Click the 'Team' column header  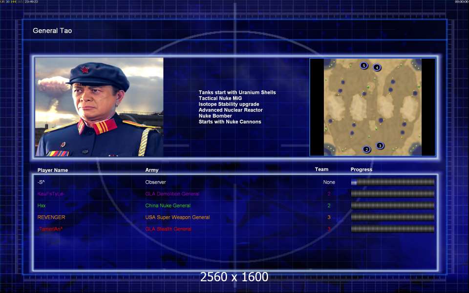tap(321, 169)
